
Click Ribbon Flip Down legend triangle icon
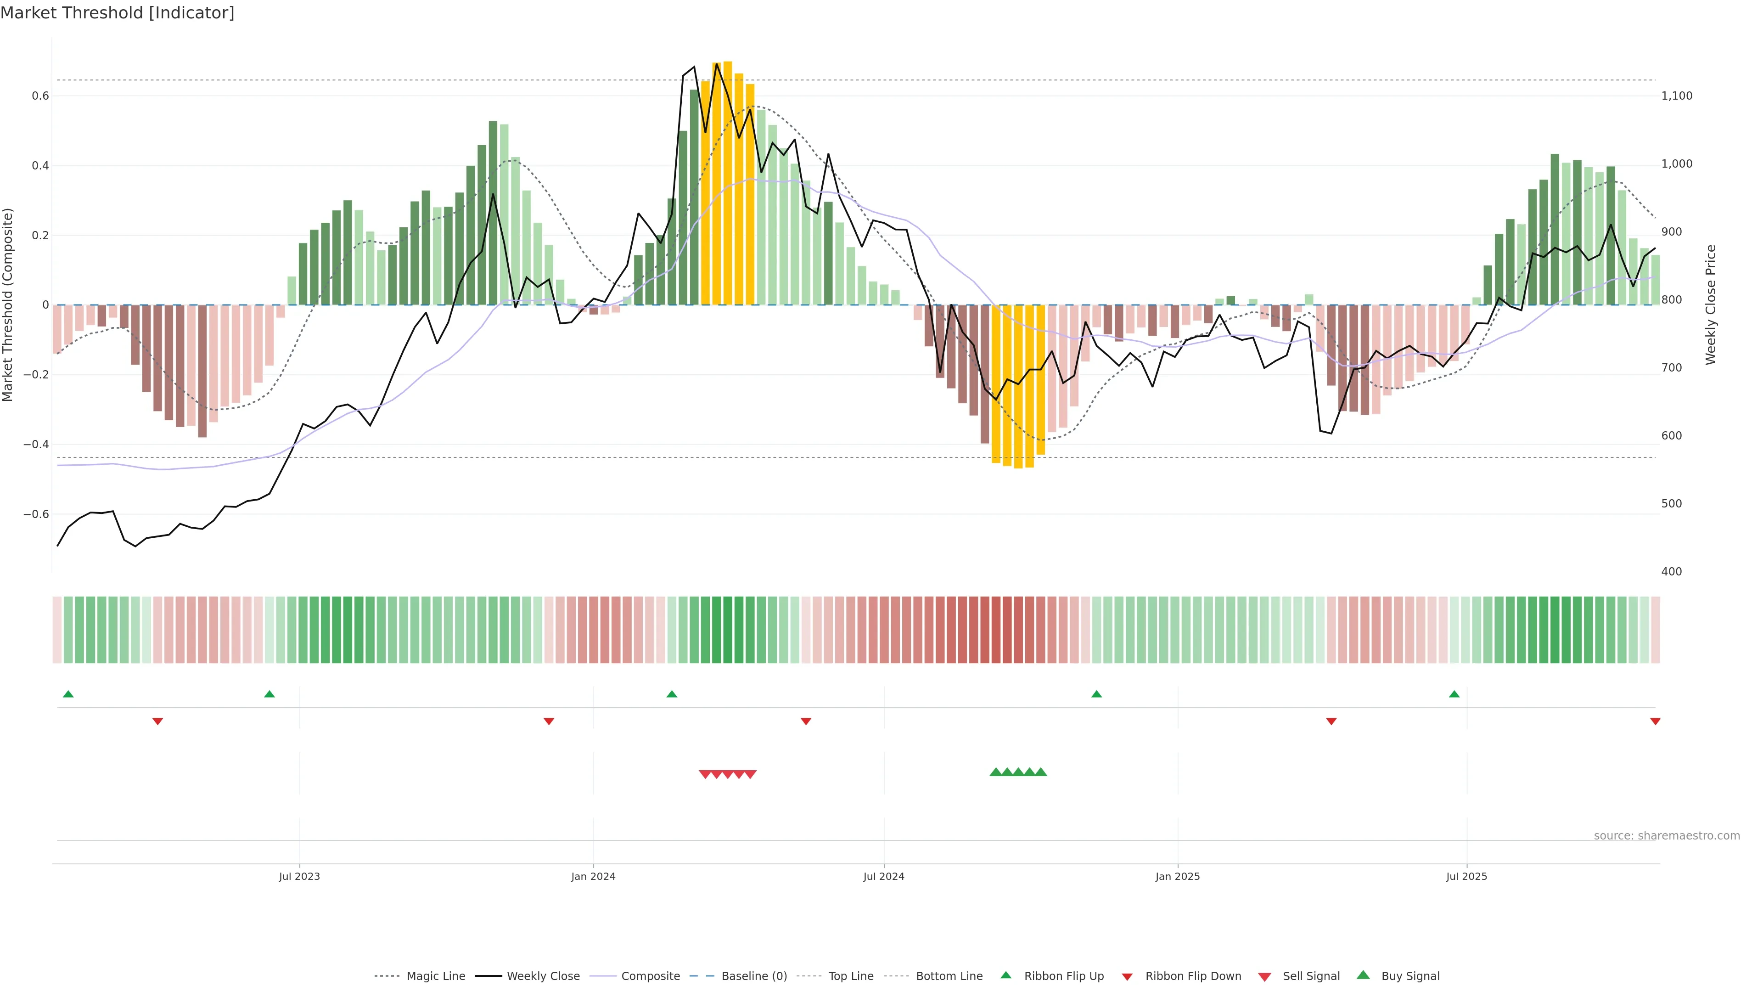(x=1127, y=976)
